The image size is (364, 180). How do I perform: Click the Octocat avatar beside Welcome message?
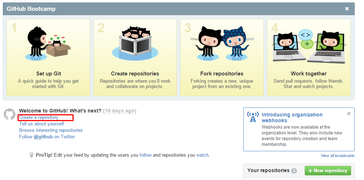tap(10, 114)
